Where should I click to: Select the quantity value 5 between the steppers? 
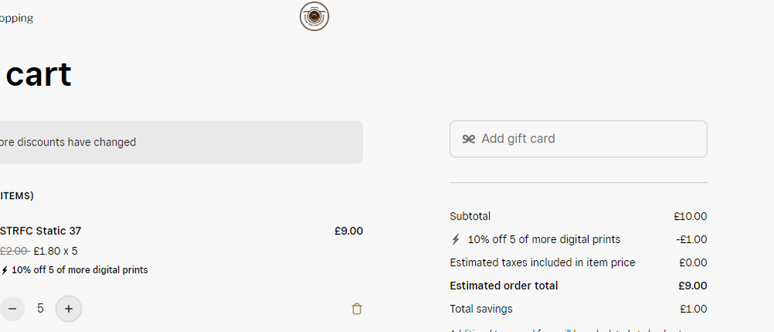tap(40, 309)
